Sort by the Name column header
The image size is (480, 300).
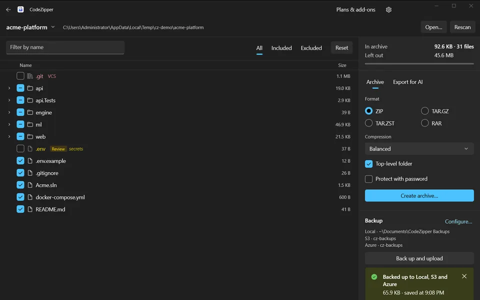25,65
